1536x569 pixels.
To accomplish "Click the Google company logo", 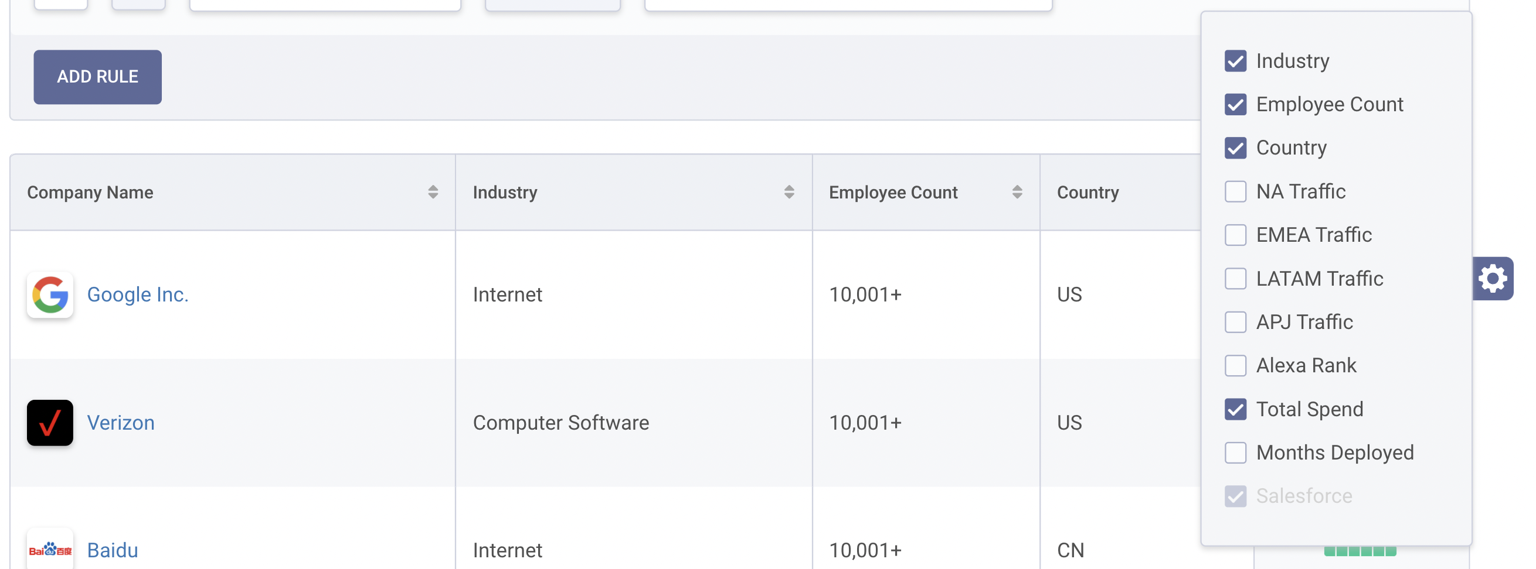I will [50, 294].
